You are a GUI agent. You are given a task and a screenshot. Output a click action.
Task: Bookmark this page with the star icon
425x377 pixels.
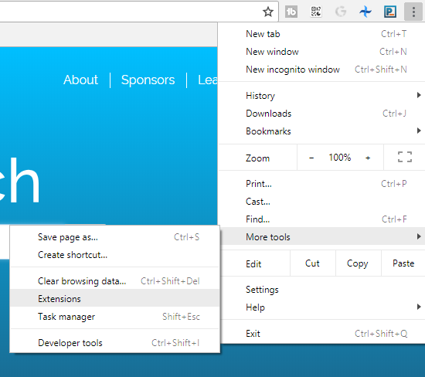[x=268, y=12]
